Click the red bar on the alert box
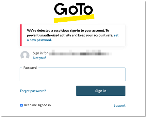This screenshot has height=118, width=147. tap(21, 35)
